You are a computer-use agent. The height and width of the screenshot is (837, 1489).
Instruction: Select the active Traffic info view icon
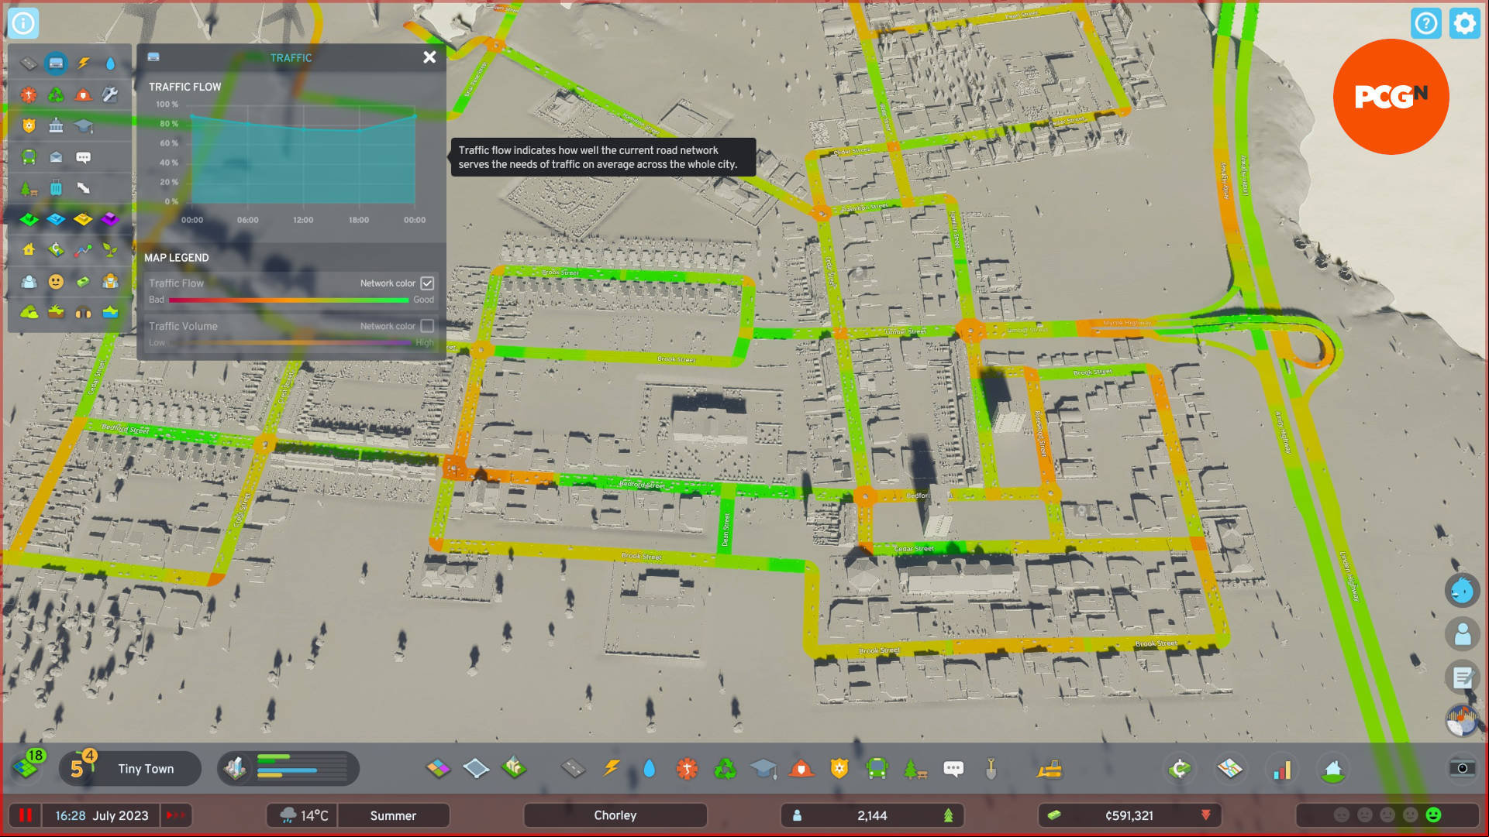pos(56,63)
